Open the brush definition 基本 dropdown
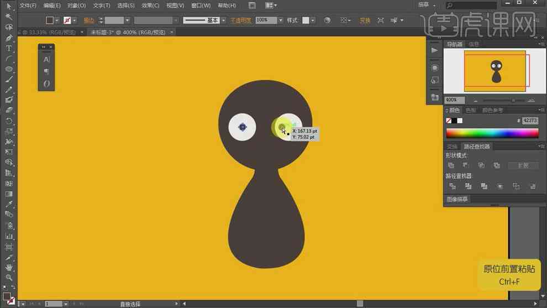Viewport: 547px width, 308px height. [223, 20]
